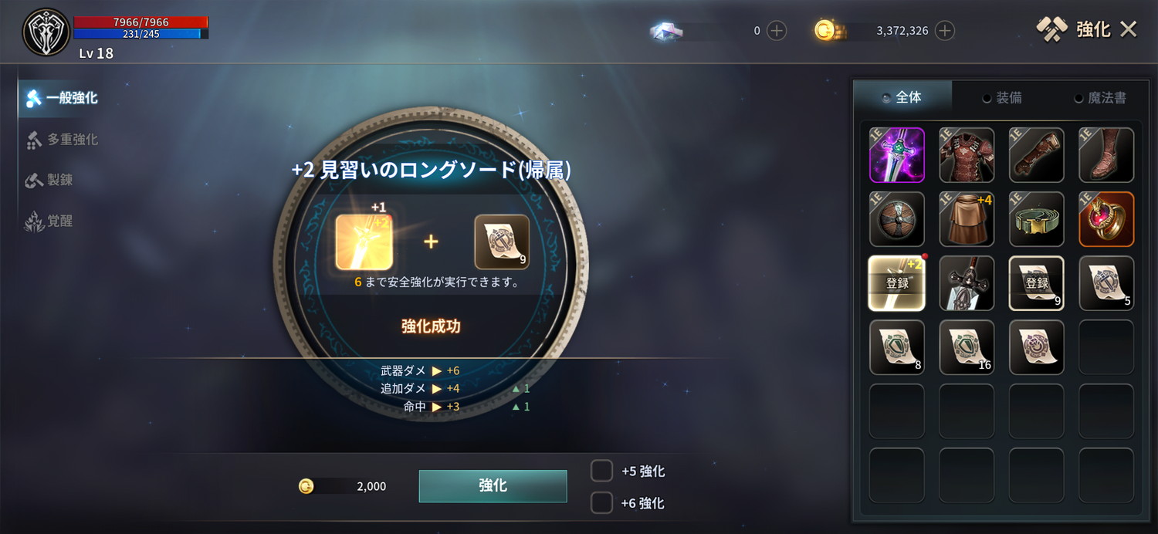Select the round wooden shield item
Image resolution: width=1158 pixels, height=534 pixels.
[x=897, y=219]
